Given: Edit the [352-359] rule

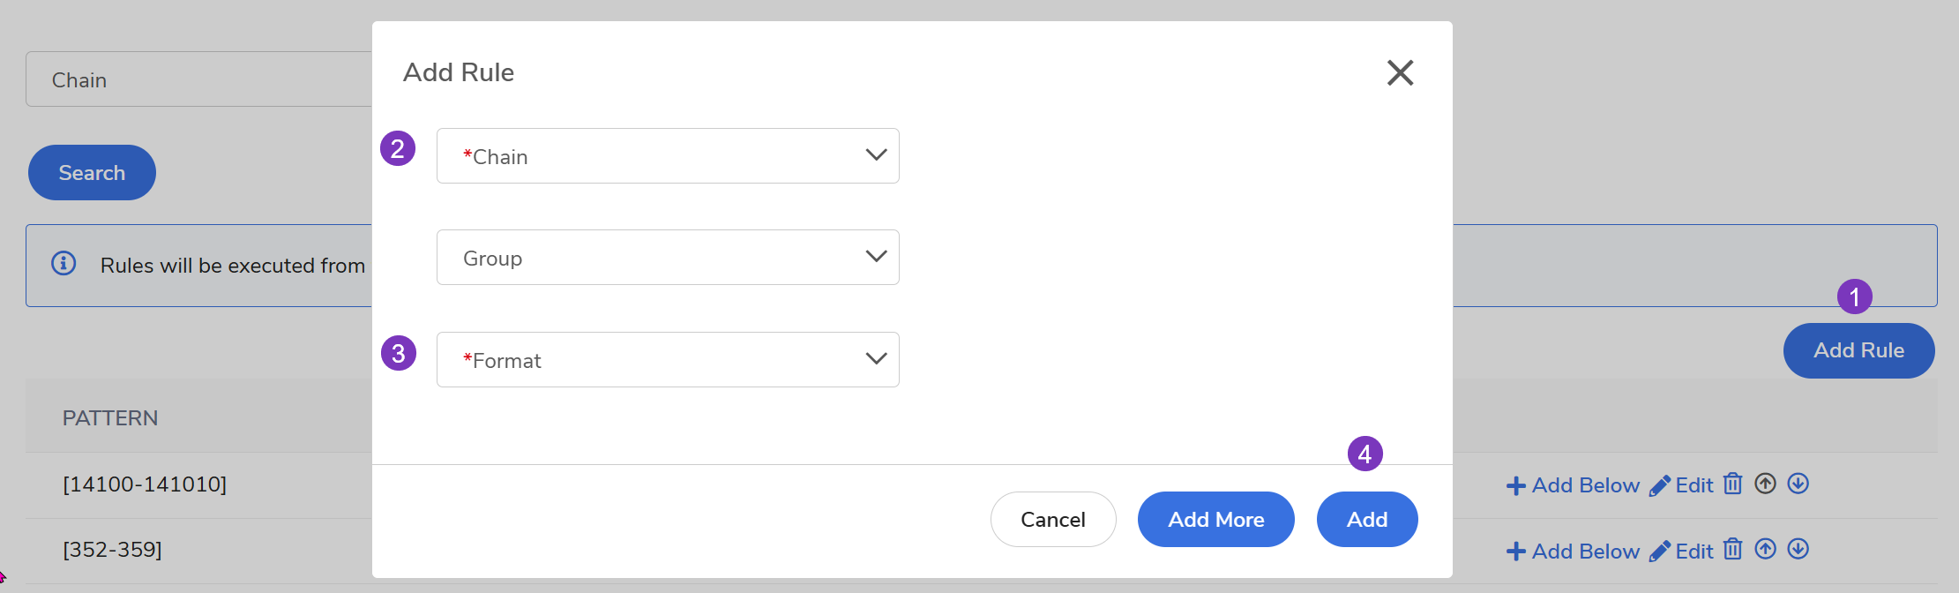Looking at the screenshot, I should (1681, 552).
